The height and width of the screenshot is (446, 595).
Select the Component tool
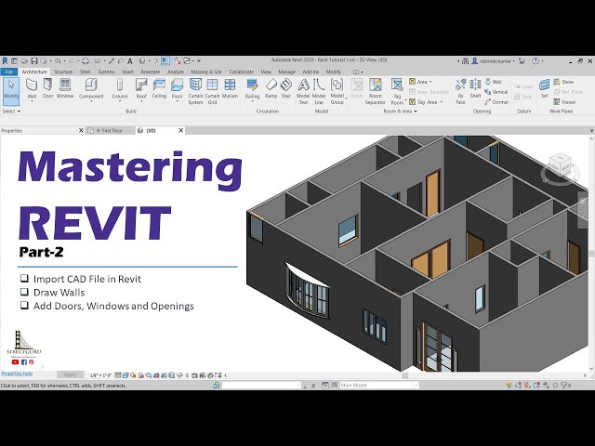click(x=91, y=89)
